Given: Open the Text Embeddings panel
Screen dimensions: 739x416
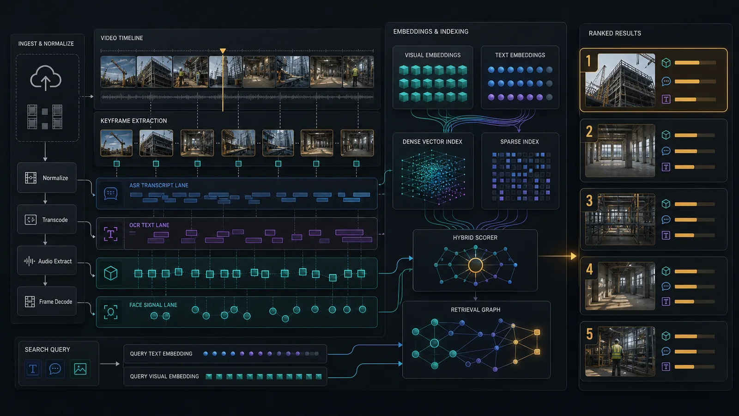Looking at the screenshot, I should pyautogui.click(x=520, y=77).
